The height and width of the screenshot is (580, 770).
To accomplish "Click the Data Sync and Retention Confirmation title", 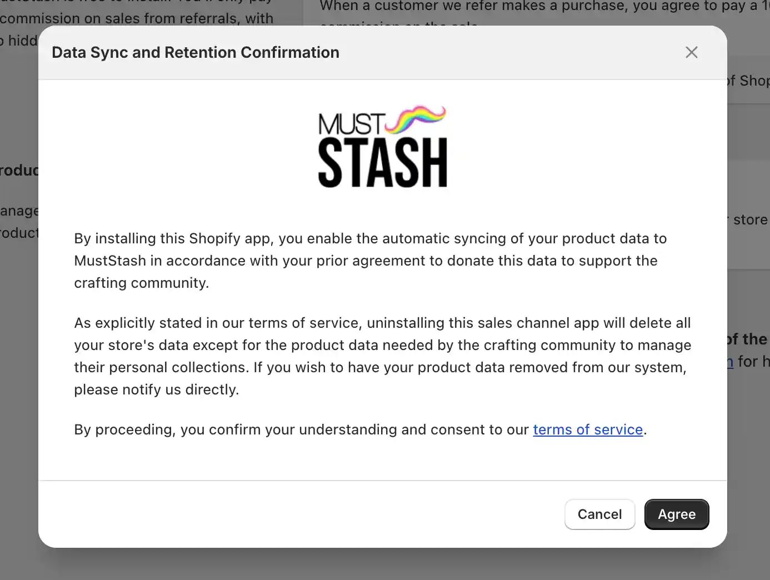I will pyautogui.click(x=196, y=52).
